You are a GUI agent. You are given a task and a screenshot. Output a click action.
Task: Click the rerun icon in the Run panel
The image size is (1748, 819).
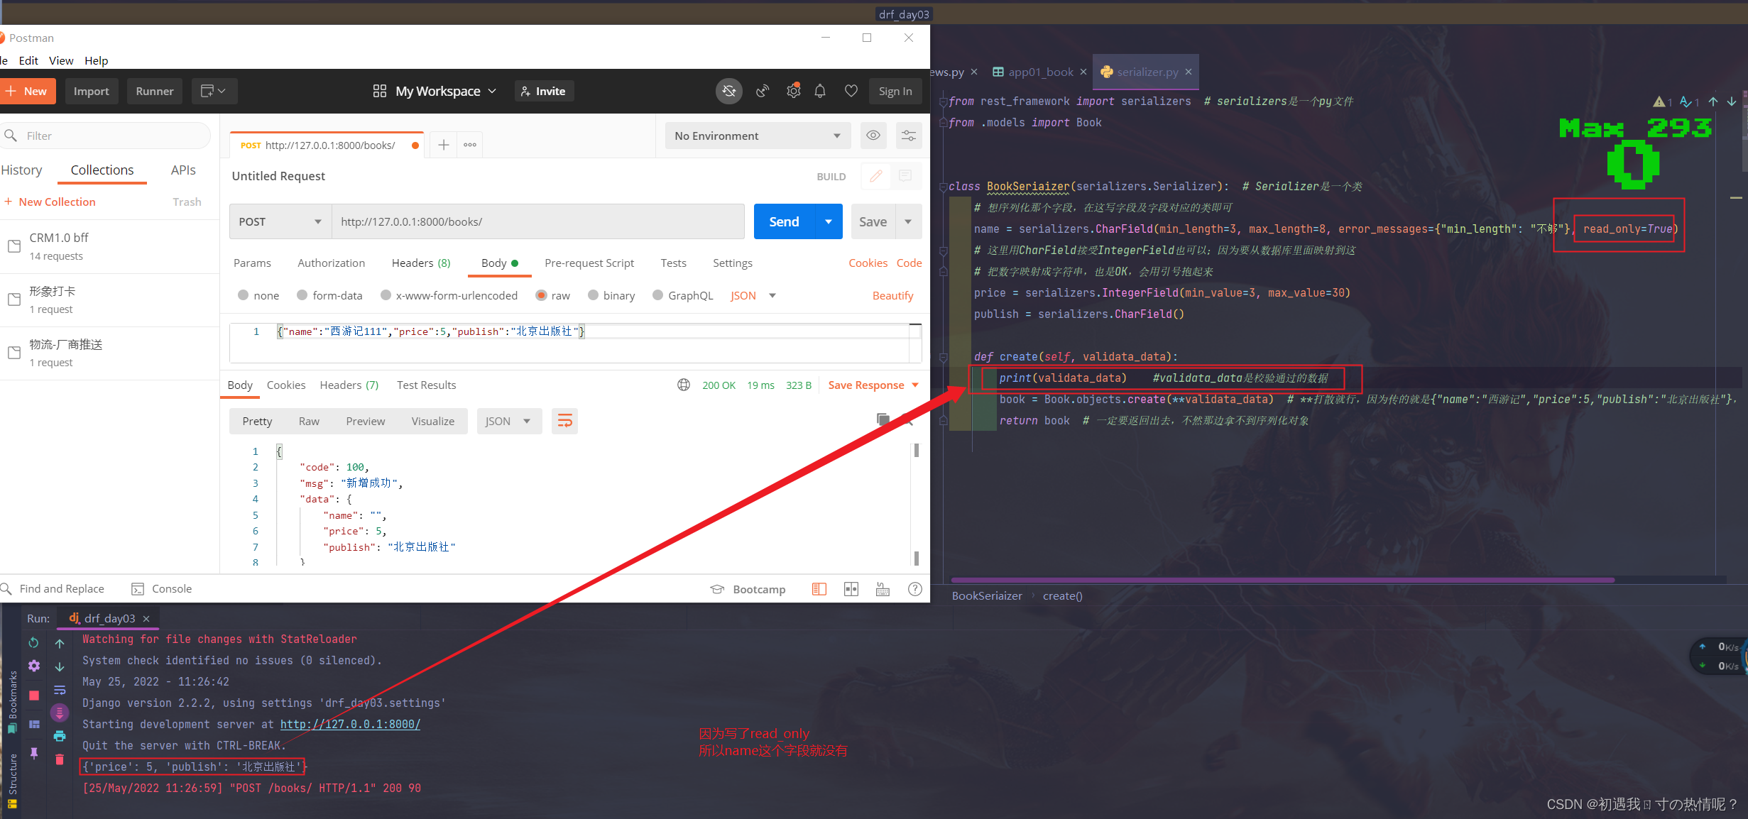click(x=33, y=642)
